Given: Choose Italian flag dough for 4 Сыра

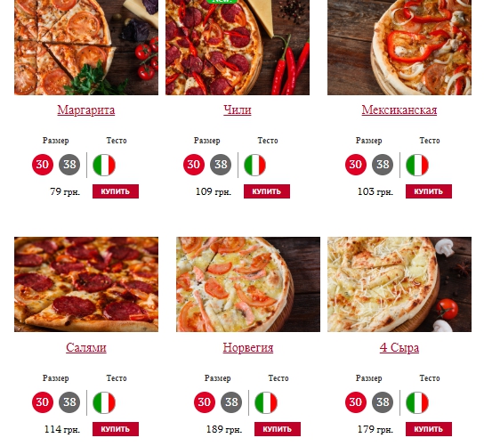Looking at the screenshot, I should pos(417,402).
